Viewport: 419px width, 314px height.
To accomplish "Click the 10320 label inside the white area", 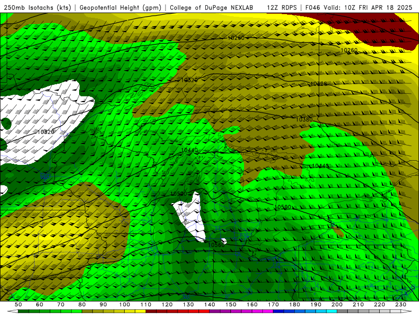I will coord(46,132).
